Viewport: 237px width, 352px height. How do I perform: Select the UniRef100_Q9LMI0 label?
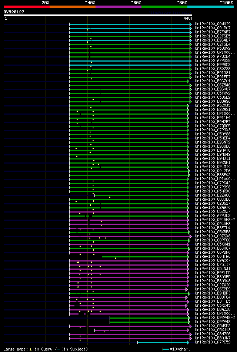(x=213, y=167)
